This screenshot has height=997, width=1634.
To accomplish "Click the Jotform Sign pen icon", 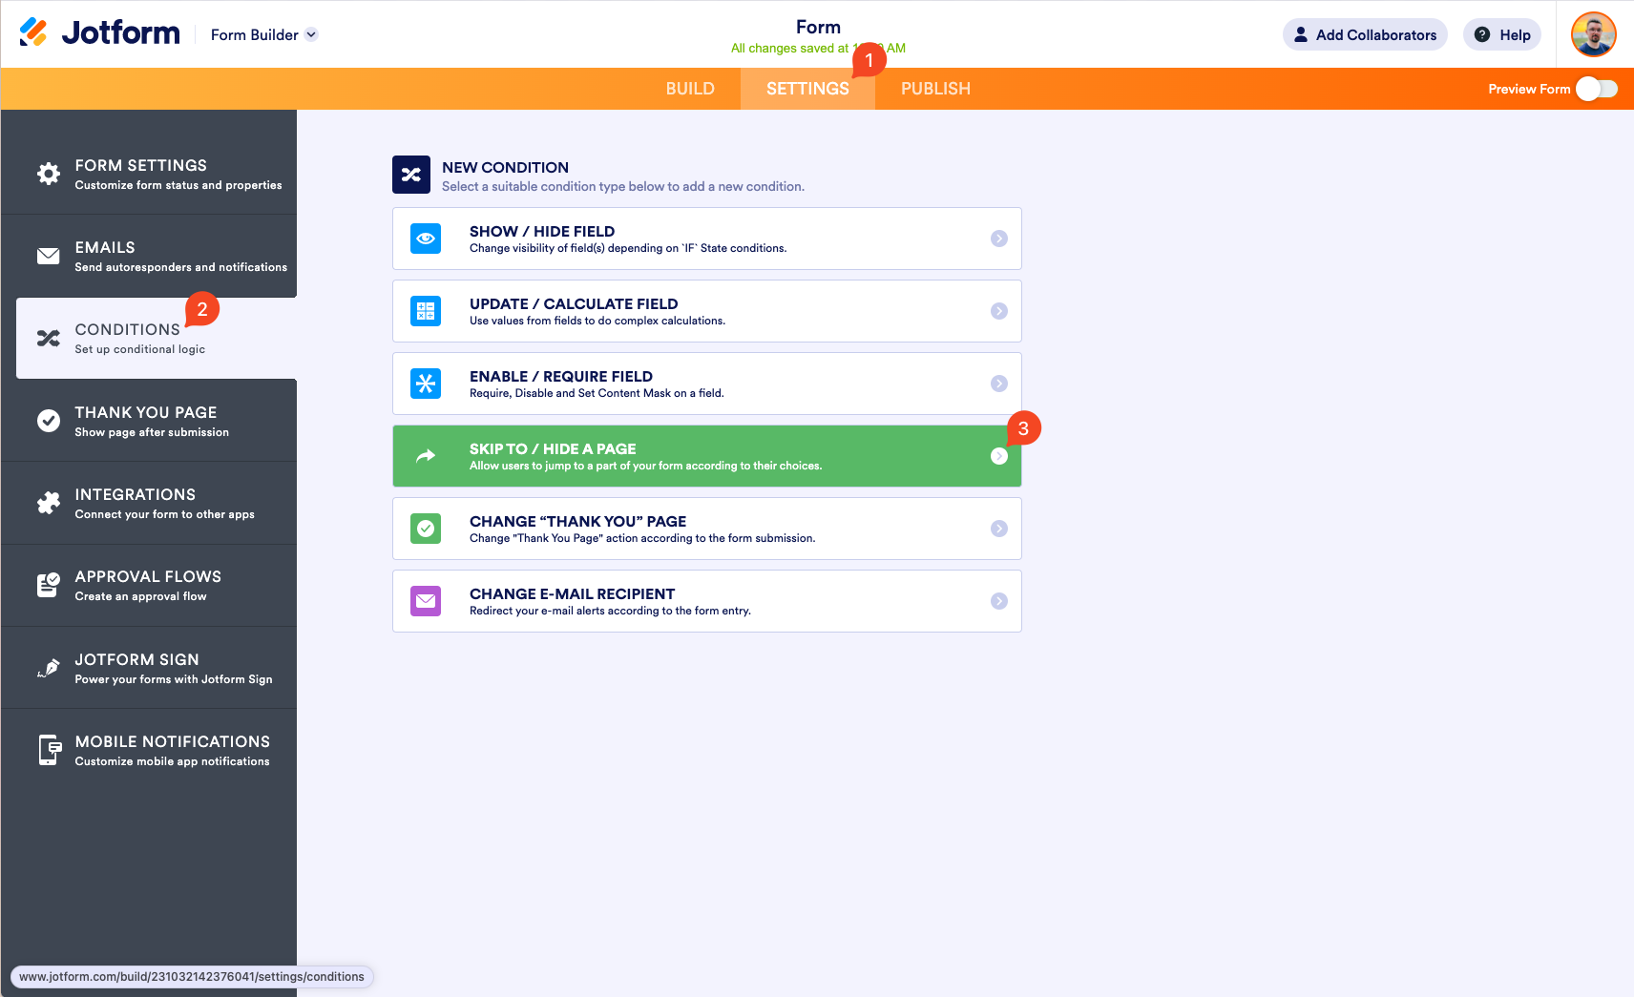I will [x=49, y=668].
